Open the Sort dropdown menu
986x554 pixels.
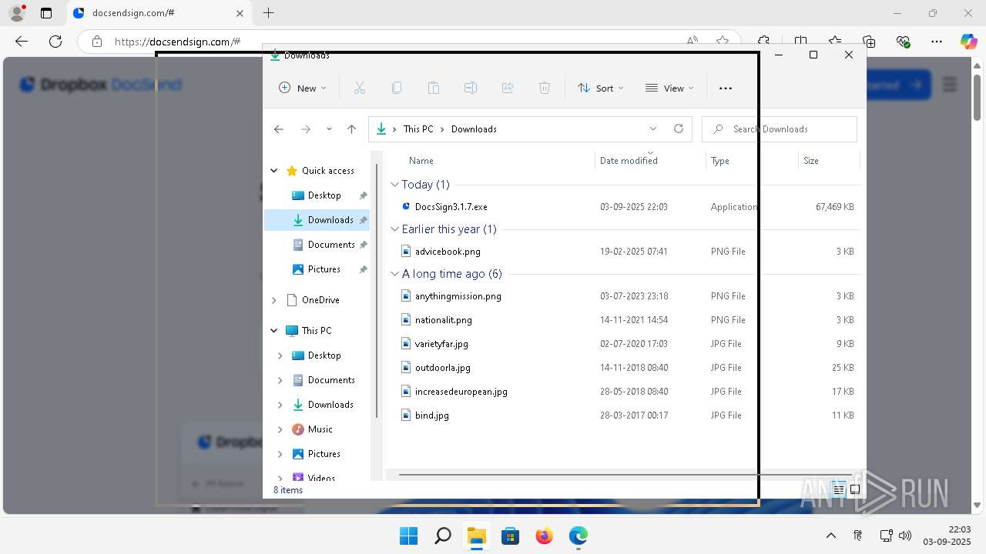601,88
